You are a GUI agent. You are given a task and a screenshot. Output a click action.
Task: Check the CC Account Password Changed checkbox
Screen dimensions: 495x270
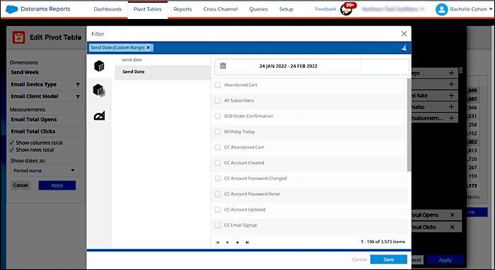click(x=218, y=178)
